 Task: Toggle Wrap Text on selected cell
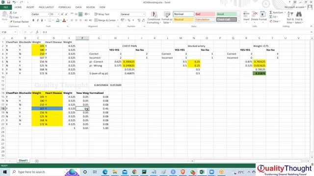click(102, 14)
